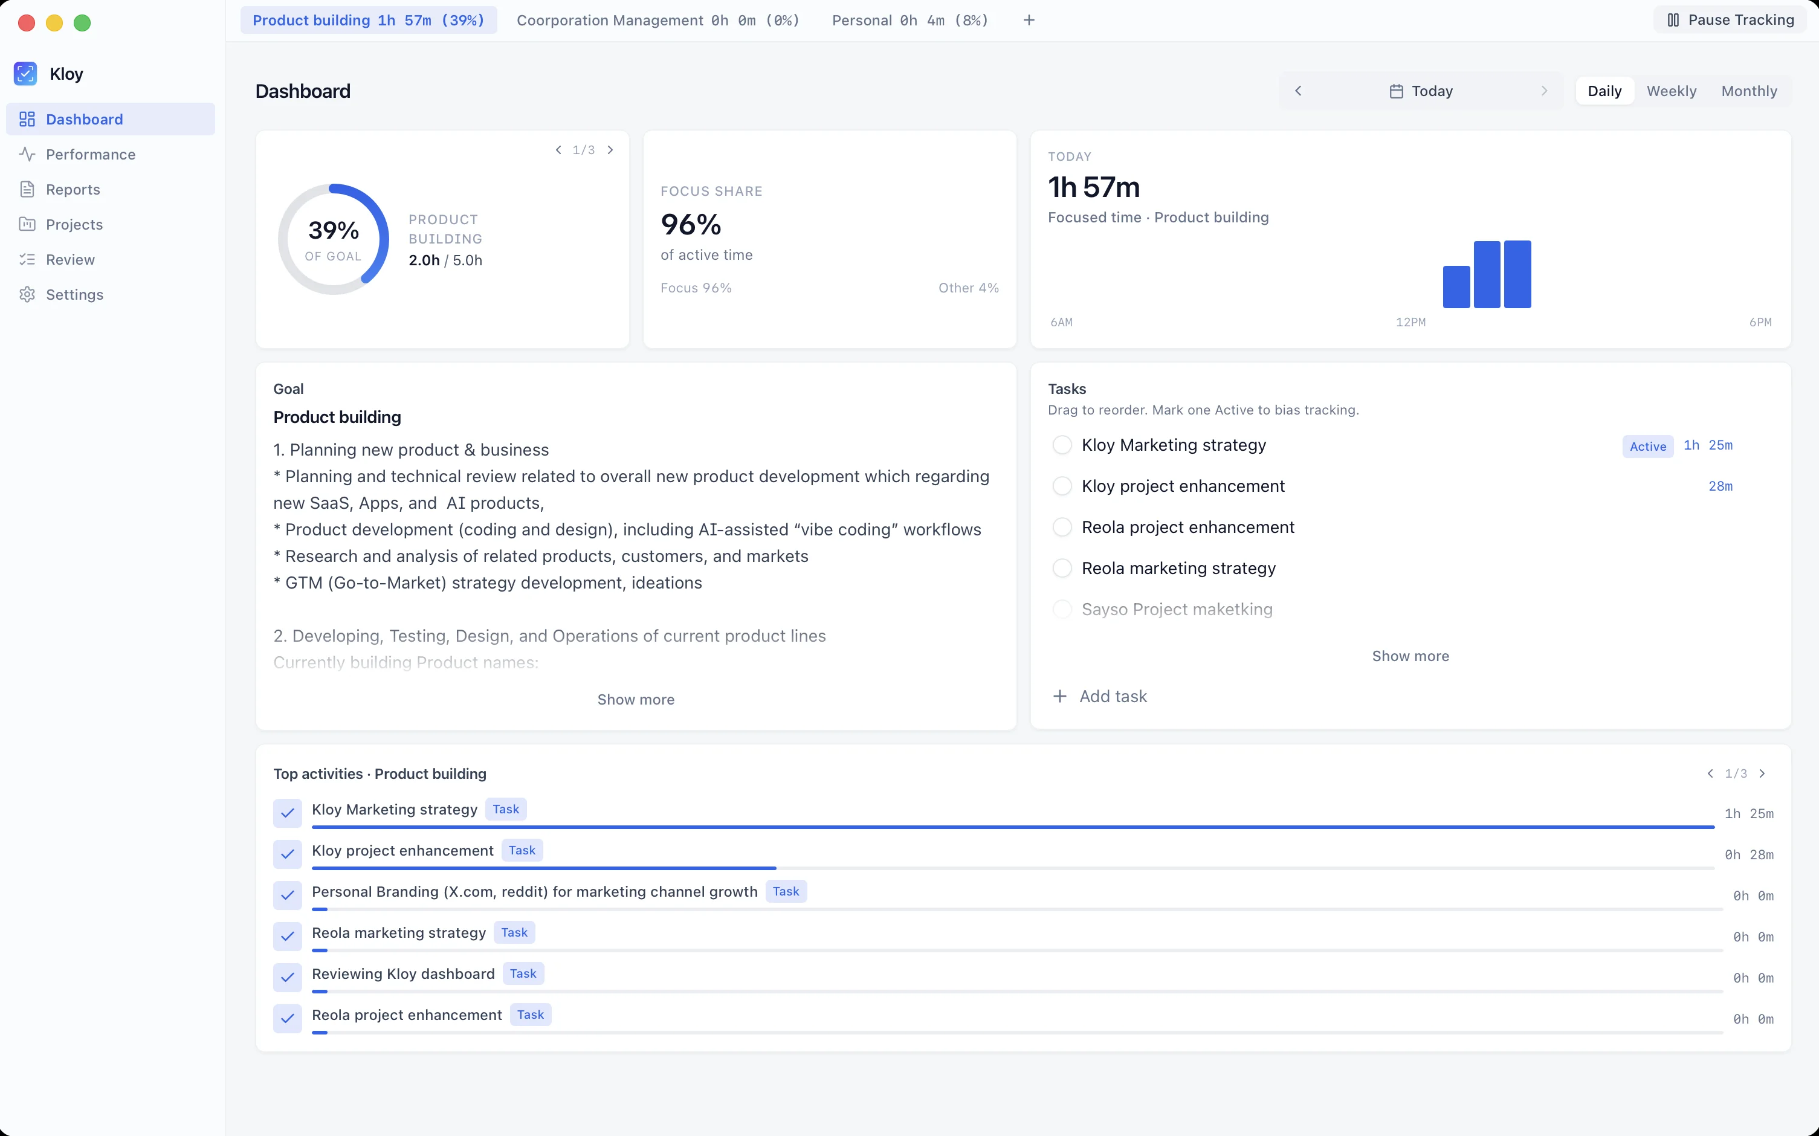Go to next Top activities page
This screenshot has height=1136, width=1819.
pos(1762,773)
